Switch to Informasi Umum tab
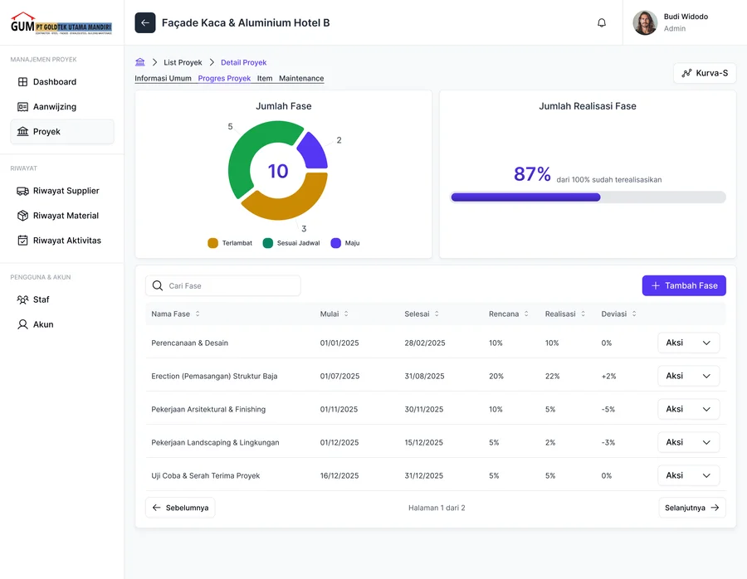 click(x=163, y=79)
